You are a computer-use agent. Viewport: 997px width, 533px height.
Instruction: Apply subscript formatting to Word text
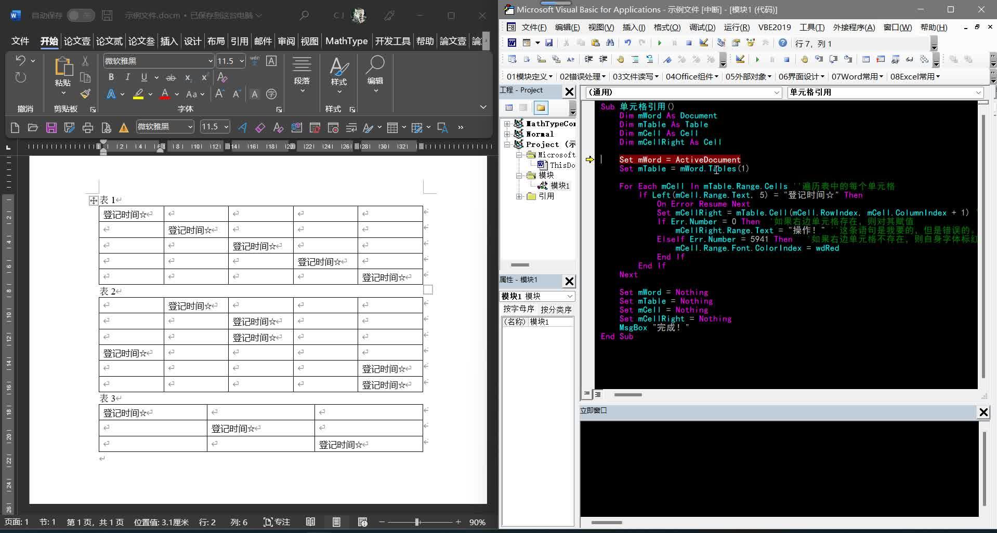(x=188, y=78)
